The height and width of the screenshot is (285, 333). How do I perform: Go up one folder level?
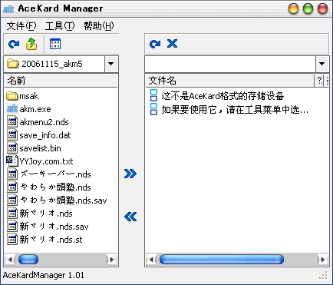(31, 44)
